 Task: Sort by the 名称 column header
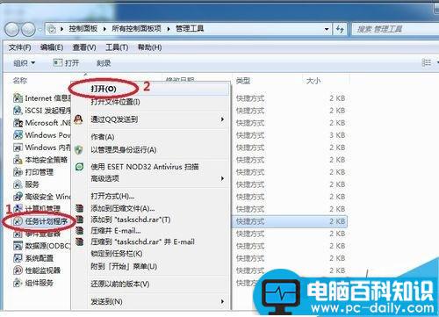pos(20,81)
